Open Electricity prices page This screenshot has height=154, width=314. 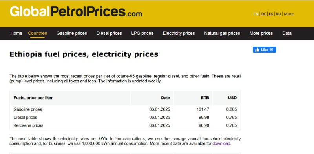click(x=179, y=33)
